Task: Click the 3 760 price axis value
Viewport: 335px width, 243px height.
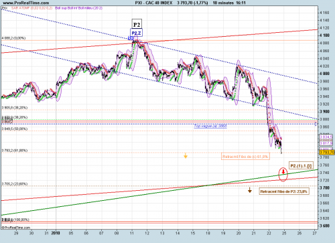Action: 324,165
